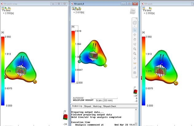
Task: Toggle lock animation in fill+pack_B window
Action: [x=76, y=8]
